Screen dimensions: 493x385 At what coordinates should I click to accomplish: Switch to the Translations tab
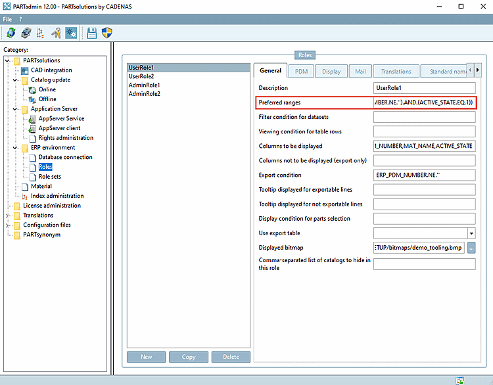pos(396,72)
